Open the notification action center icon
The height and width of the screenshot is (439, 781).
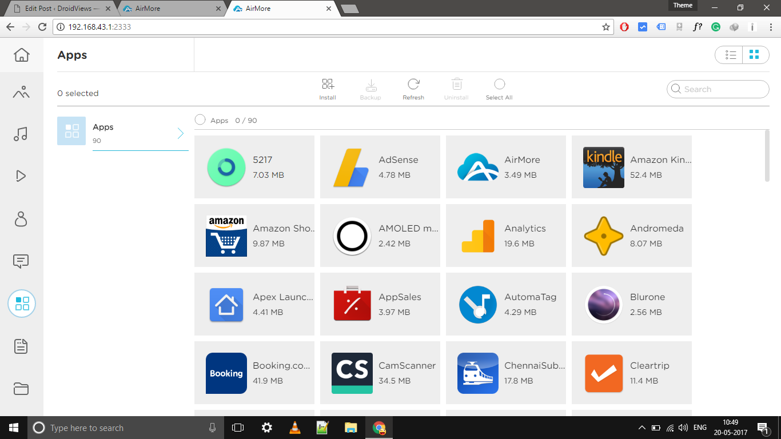(763, 428)
